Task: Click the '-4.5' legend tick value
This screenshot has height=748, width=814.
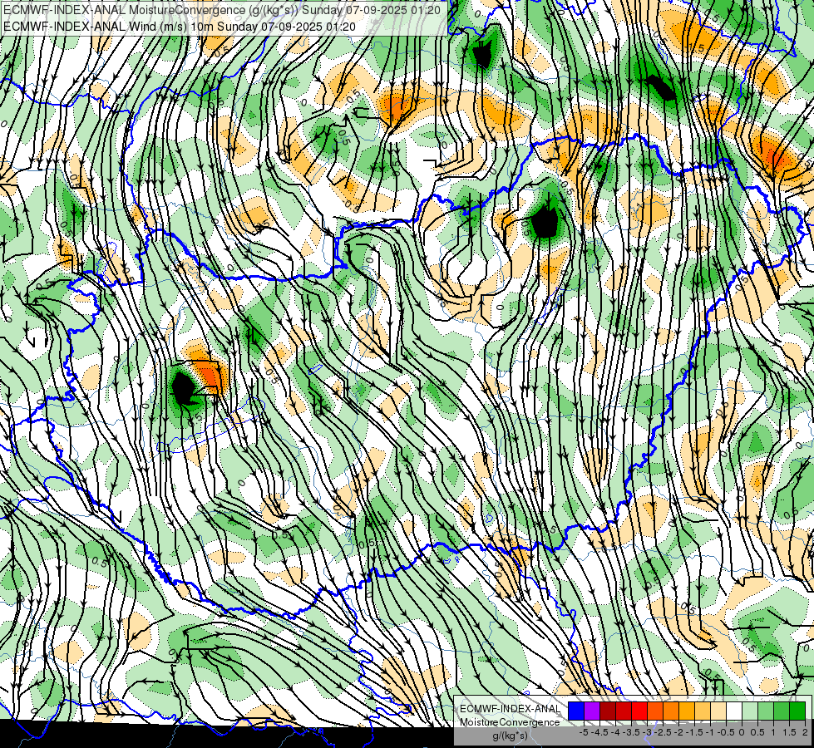Action: pos(599,732)
